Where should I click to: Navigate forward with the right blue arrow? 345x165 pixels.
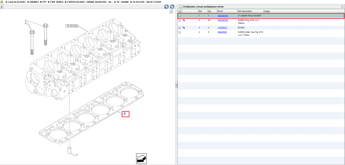tap(172, 7)
